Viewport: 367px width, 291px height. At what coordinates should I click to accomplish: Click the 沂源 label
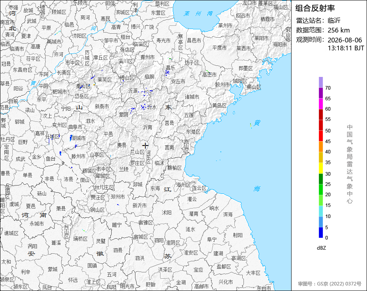133,91
